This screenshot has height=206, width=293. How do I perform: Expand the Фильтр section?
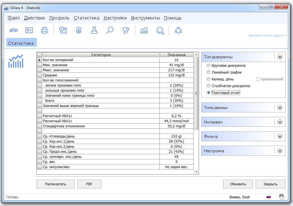[x=280, y=136]
